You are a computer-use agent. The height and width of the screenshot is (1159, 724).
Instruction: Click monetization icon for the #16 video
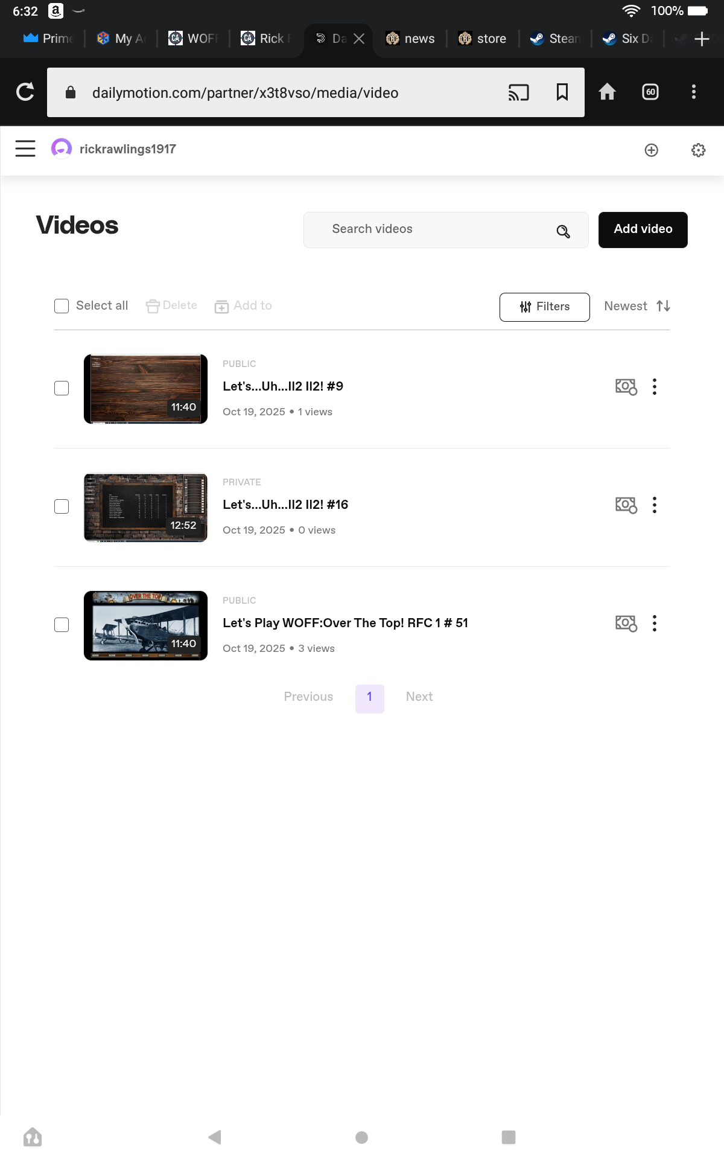[x=626, y=505]
